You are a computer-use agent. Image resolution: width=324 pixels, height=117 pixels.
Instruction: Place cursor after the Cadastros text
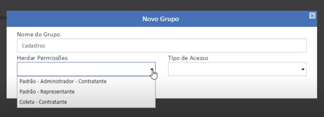(x=45, y=46)
